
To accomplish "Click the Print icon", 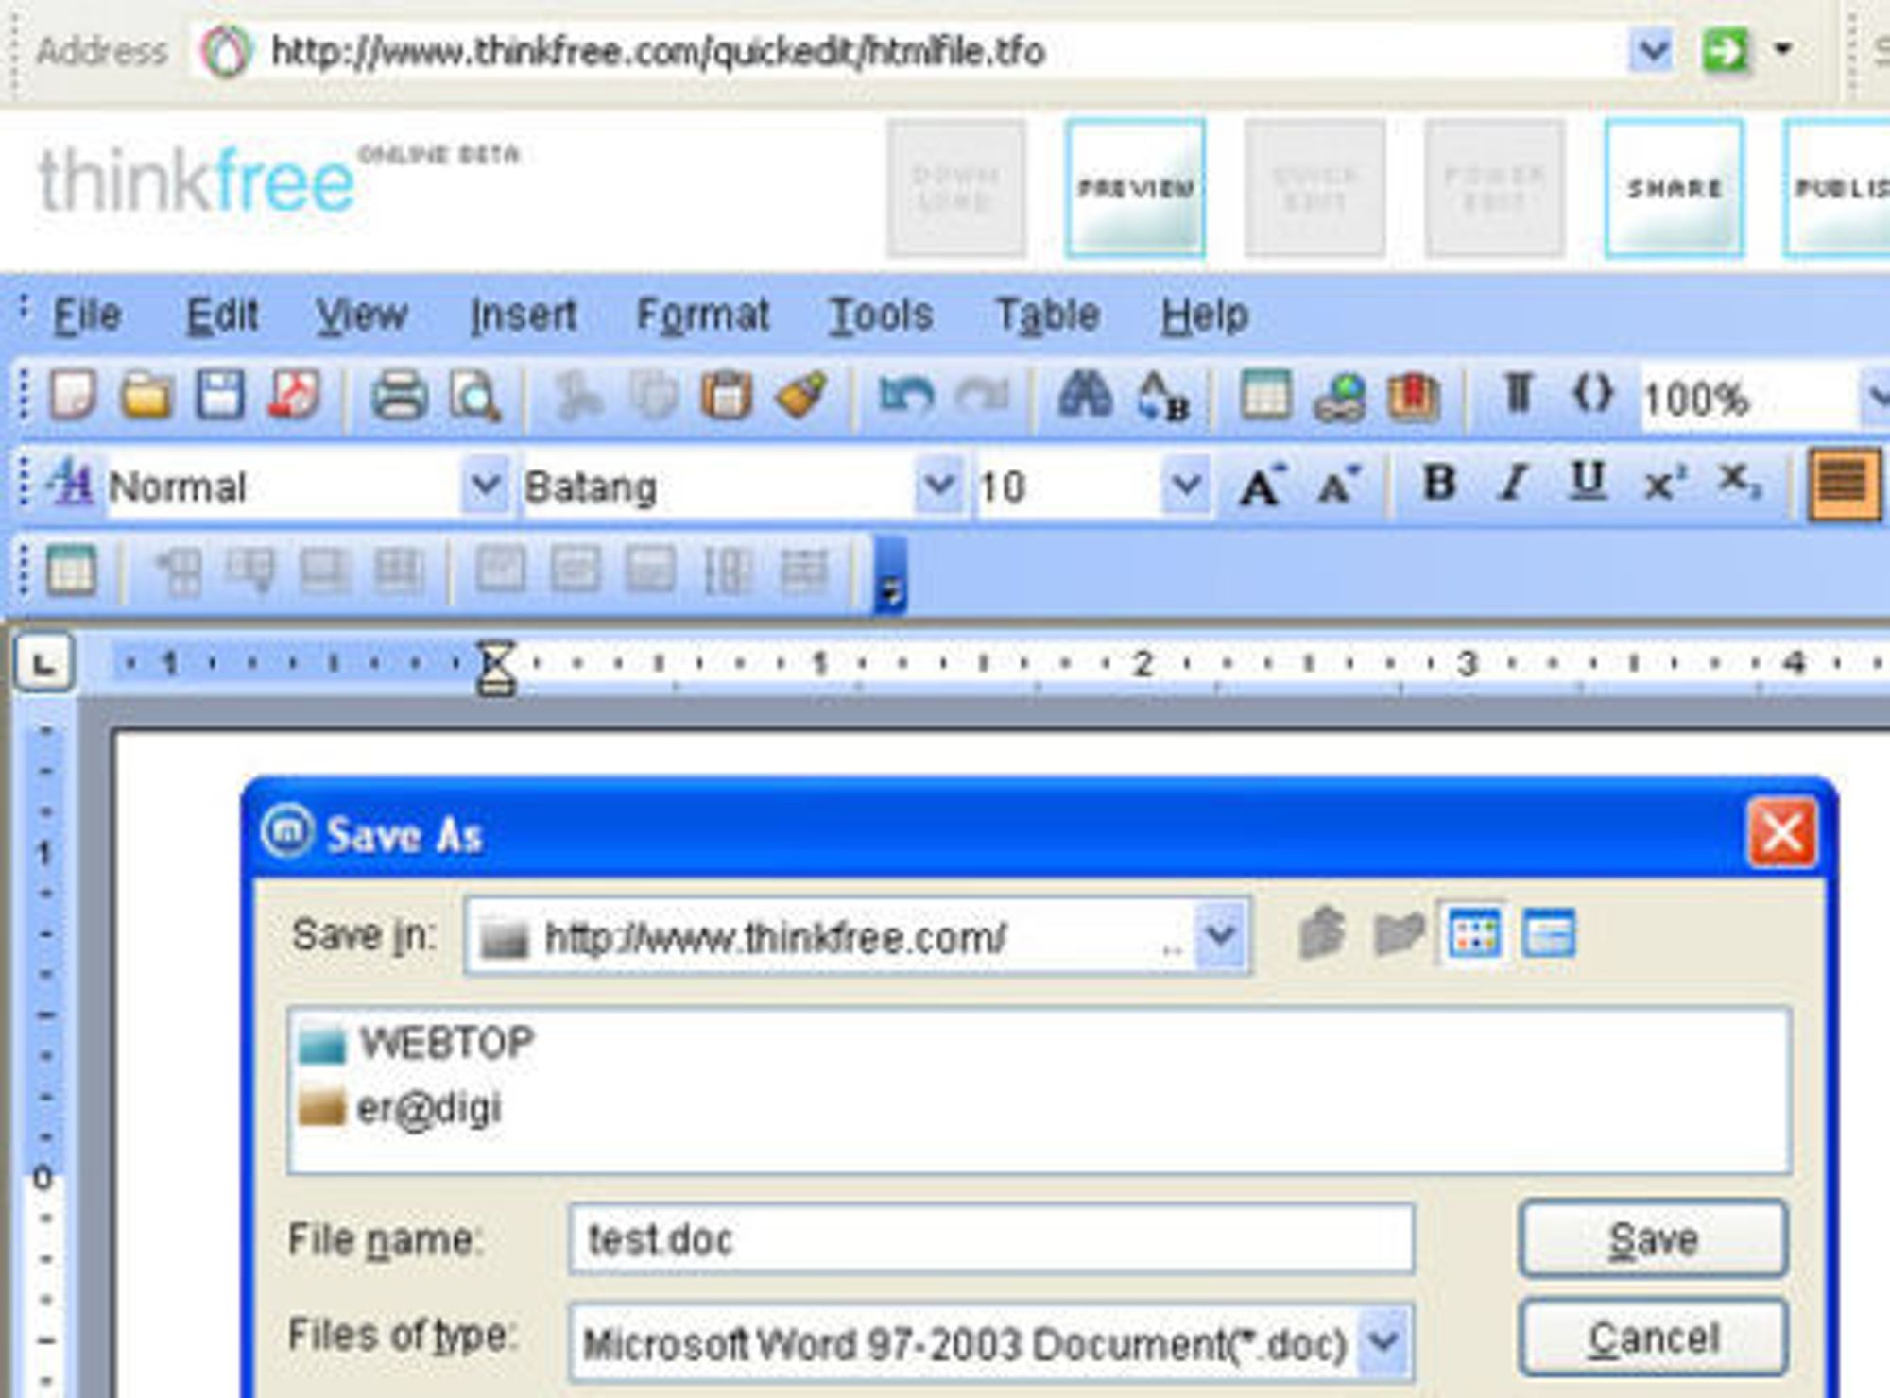I will tap(399, 396).
